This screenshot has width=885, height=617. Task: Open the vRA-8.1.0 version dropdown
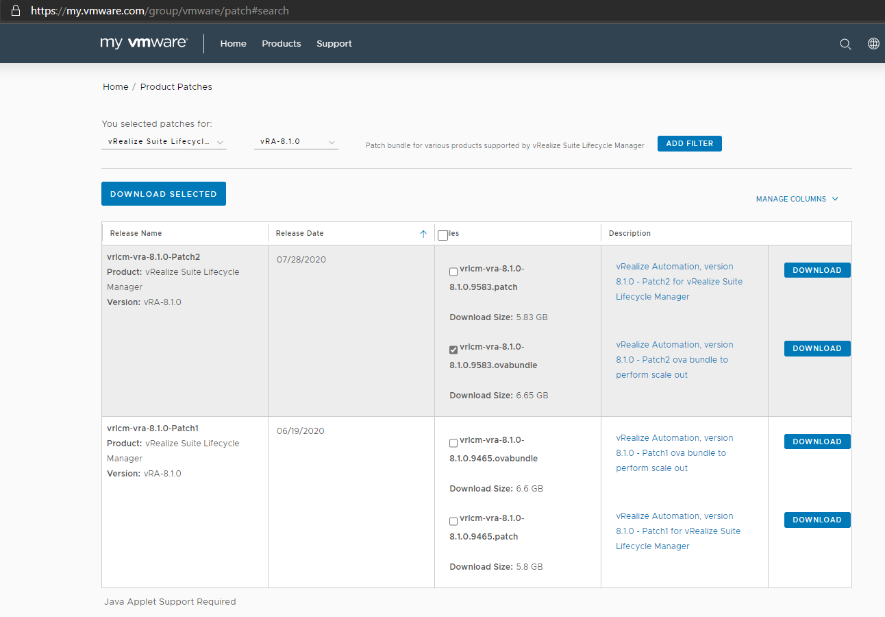296,142
